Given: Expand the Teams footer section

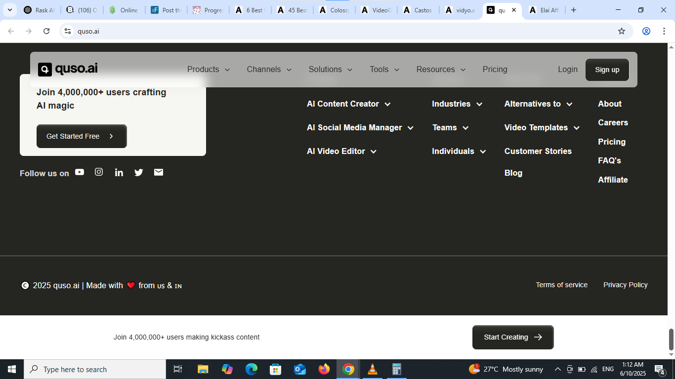Looking at the screenshot, I should [450, 127].
